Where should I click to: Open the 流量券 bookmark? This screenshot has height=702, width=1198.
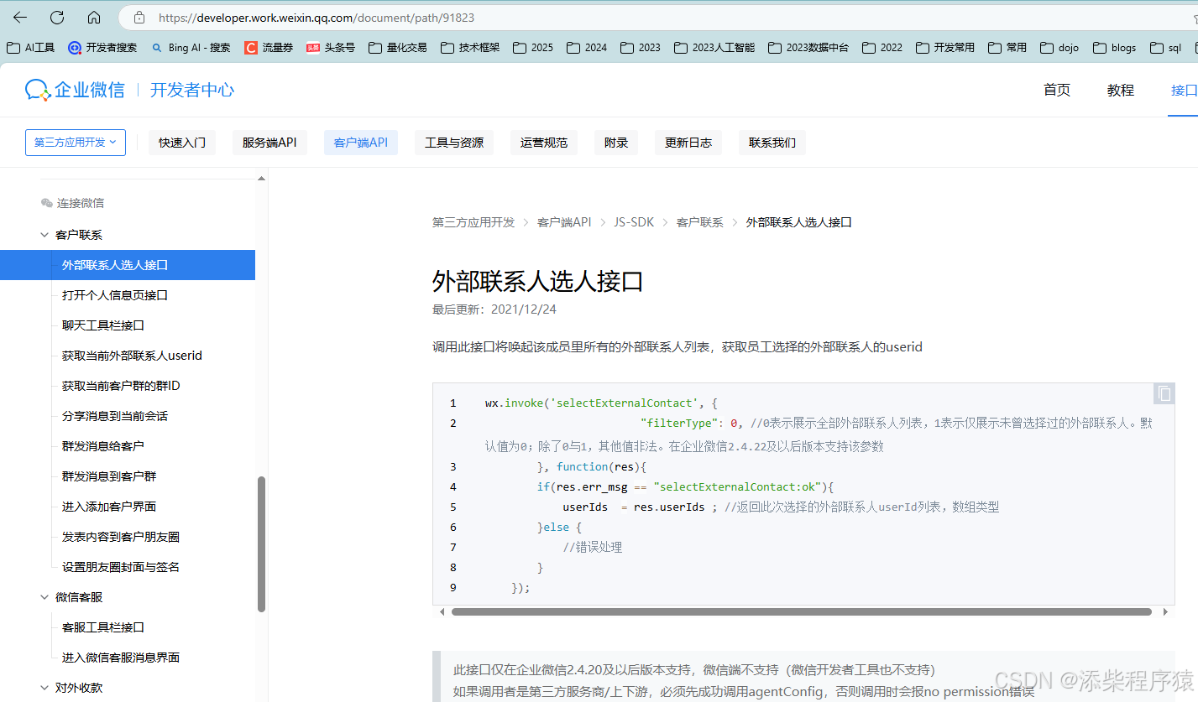[x=269, y=48]
